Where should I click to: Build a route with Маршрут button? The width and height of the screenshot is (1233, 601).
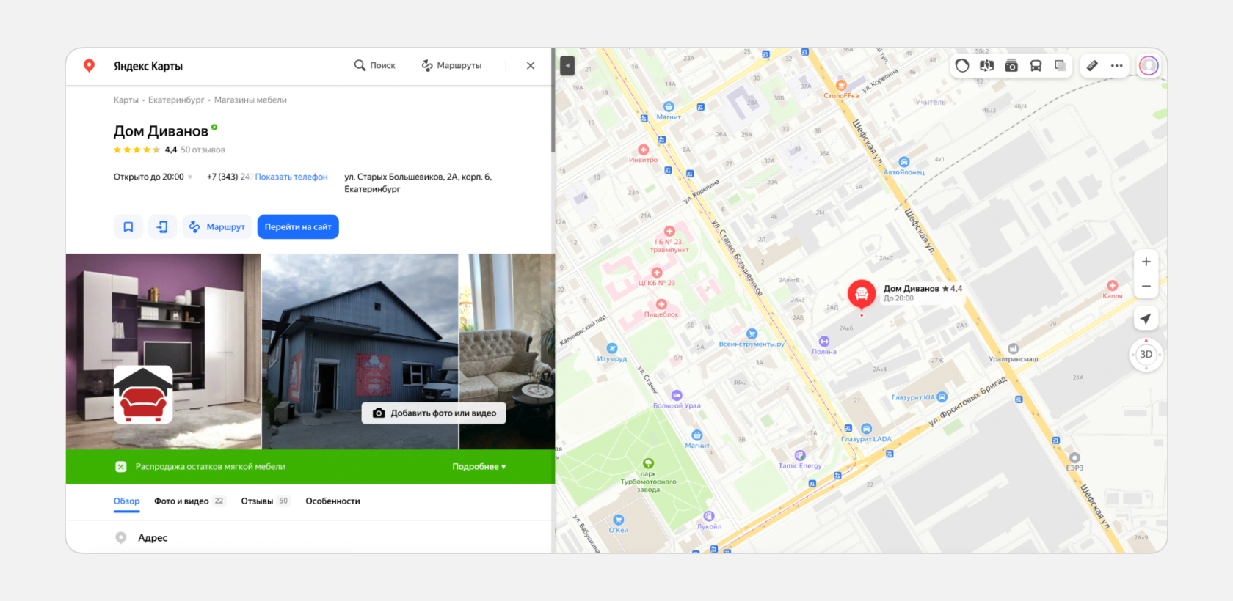217,227
